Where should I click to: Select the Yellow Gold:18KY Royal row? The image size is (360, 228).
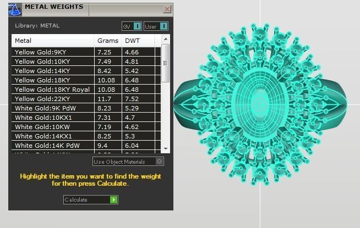tap(86, 90)
